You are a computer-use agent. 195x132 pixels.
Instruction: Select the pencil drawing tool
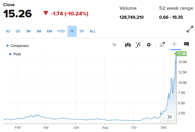[x=162, y=44]
